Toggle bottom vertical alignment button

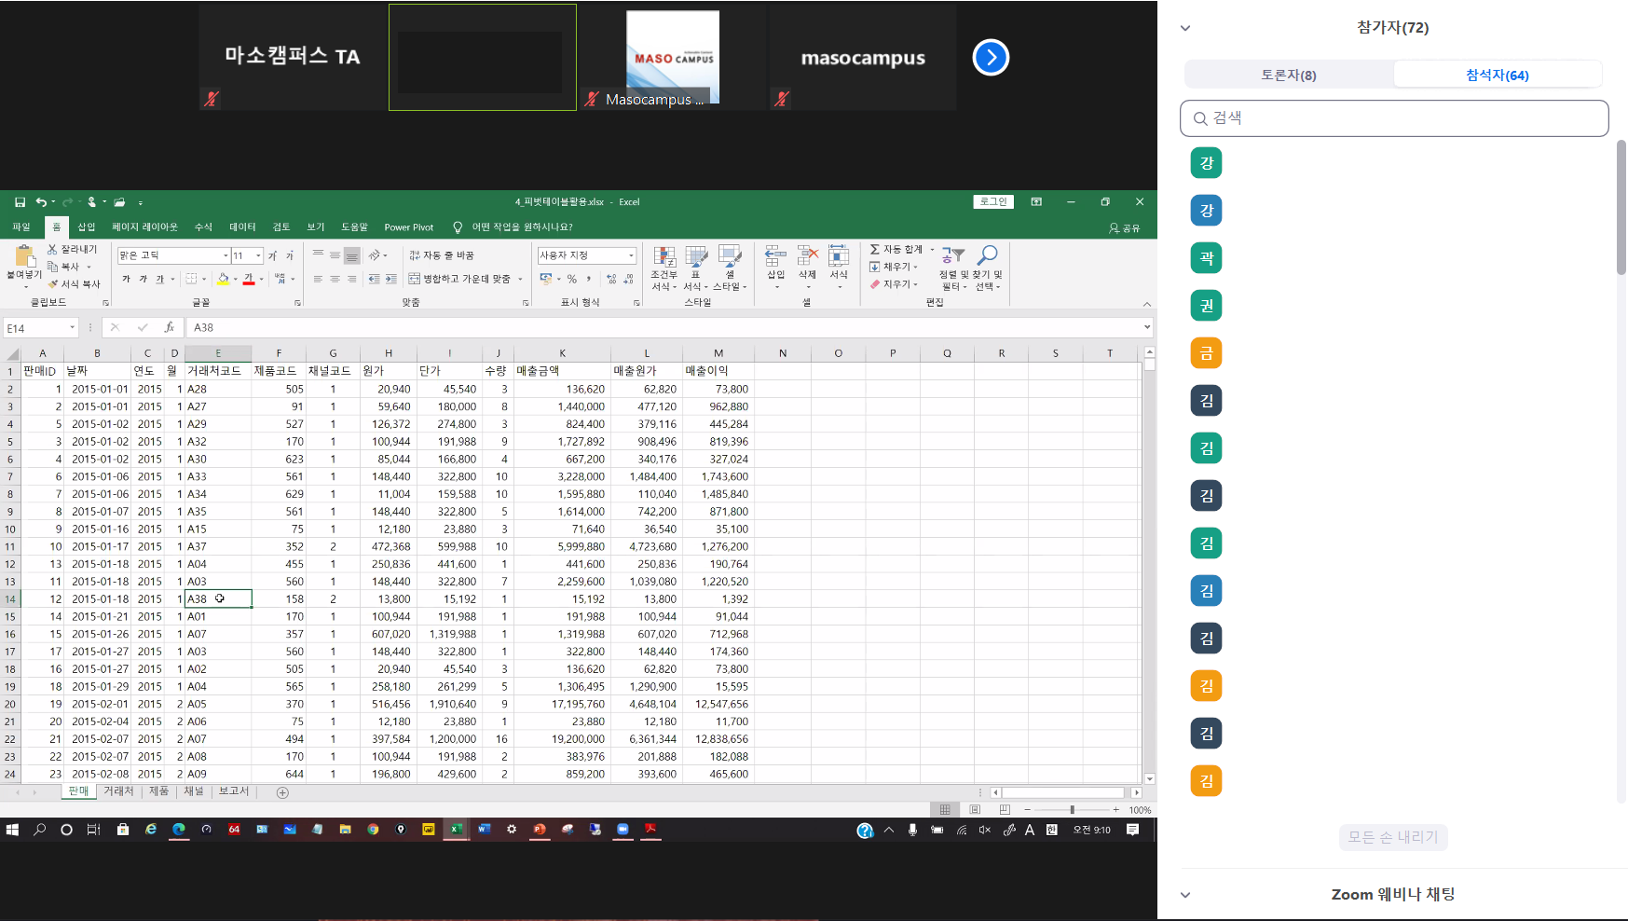point(351,255)
